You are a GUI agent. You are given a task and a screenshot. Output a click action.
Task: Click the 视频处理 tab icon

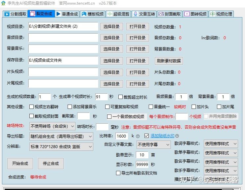[212, 14]
